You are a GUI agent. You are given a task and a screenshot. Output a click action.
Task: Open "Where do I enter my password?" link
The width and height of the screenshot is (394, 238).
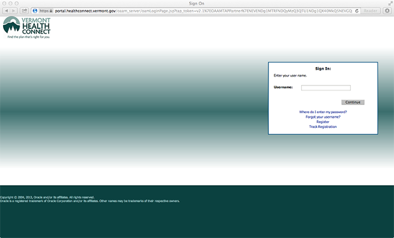(x=323, y=112)
